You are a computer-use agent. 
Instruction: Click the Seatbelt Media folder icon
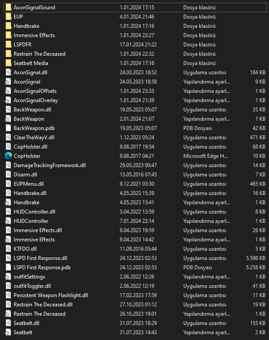pyautogui.click(x=8, y=63)
